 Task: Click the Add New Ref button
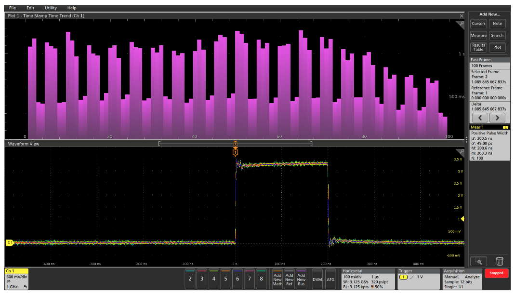(289, 279)
